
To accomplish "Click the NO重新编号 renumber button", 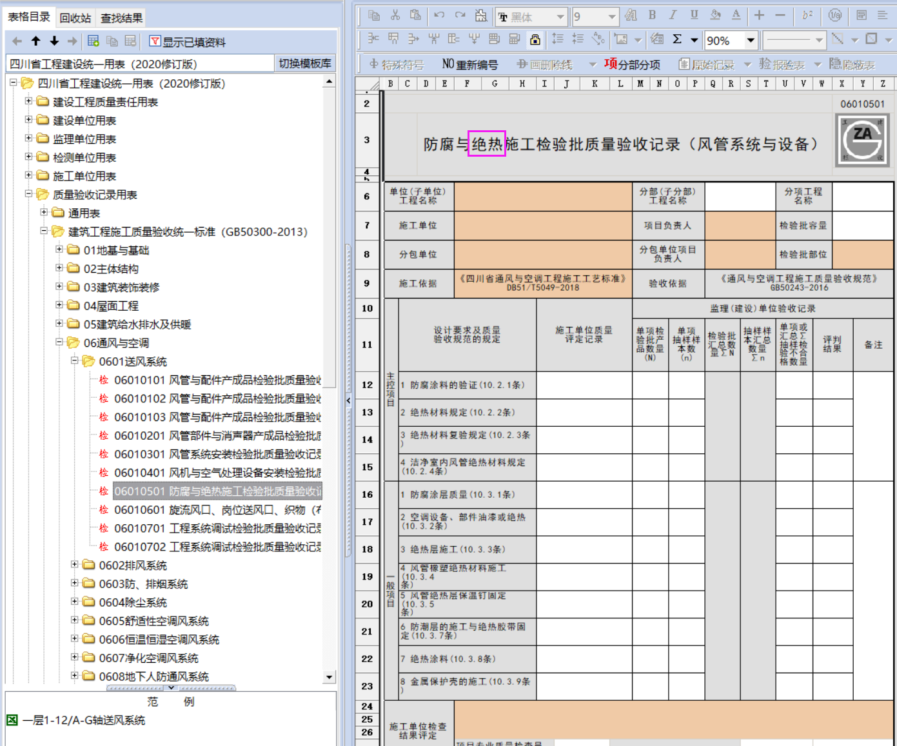I will tap(470, 64).
